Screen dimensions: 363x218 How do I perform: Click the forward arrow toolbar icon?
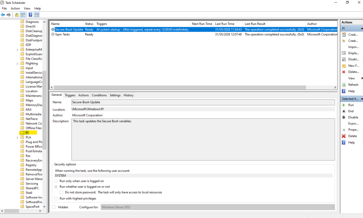point(9,15)
